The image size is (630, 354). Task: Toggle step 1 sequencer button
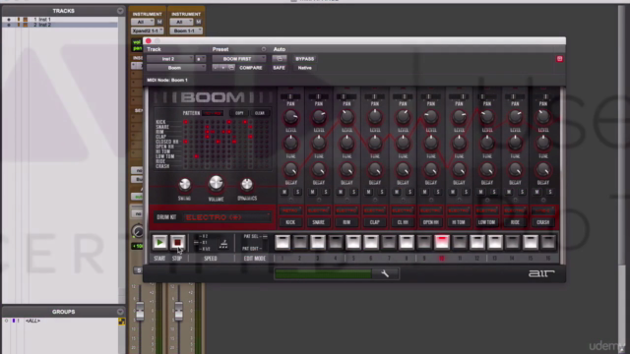click(283, 242)
